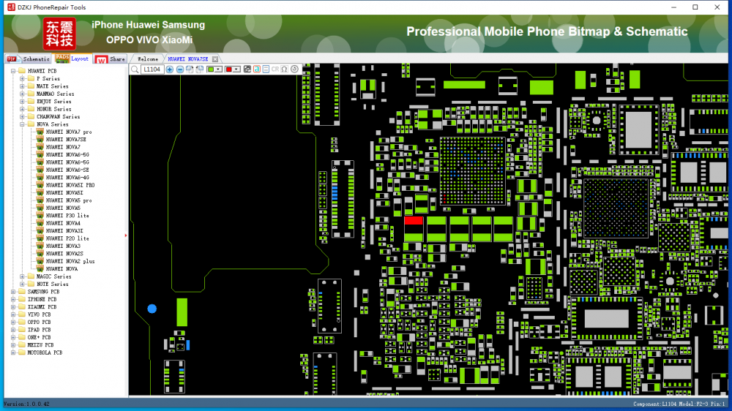Select the ONE+ PCB tree entry
This screenshot has width=732, height=411.
pyautogui.click(x=39, y=337)
